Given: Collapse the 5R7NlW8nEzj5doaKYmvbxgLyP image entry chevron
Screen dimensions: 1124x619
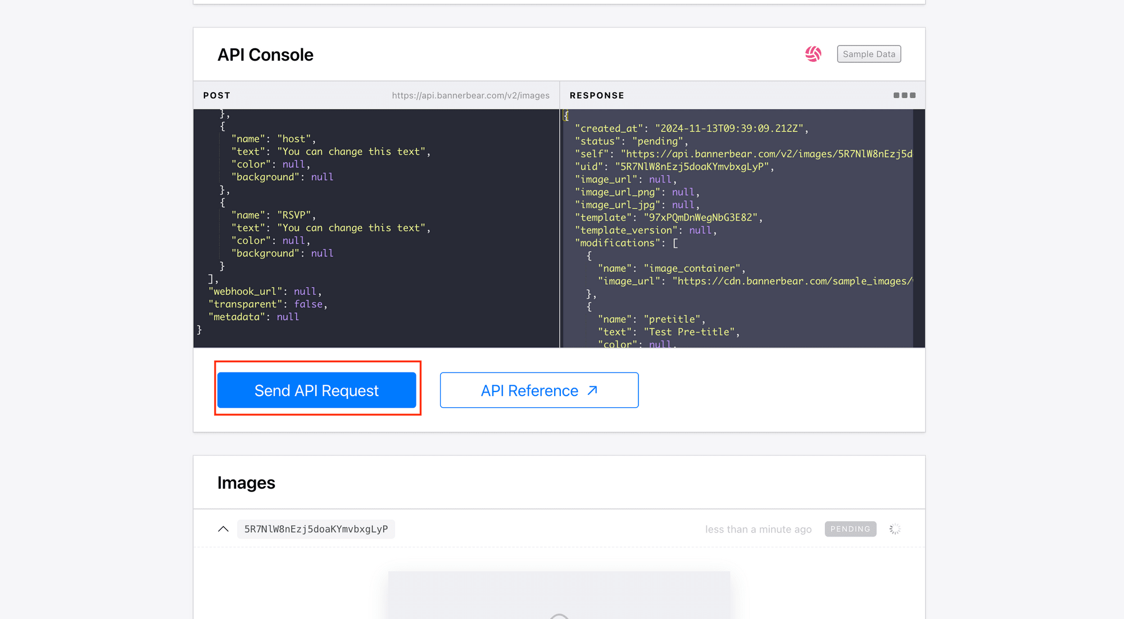Looking at the screenshot, I should [223, 529].
